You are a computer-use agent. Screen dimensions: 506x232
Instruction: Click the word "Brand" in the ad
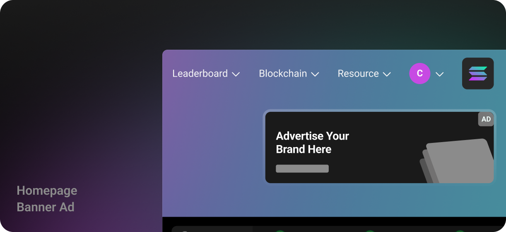[289, 149]
